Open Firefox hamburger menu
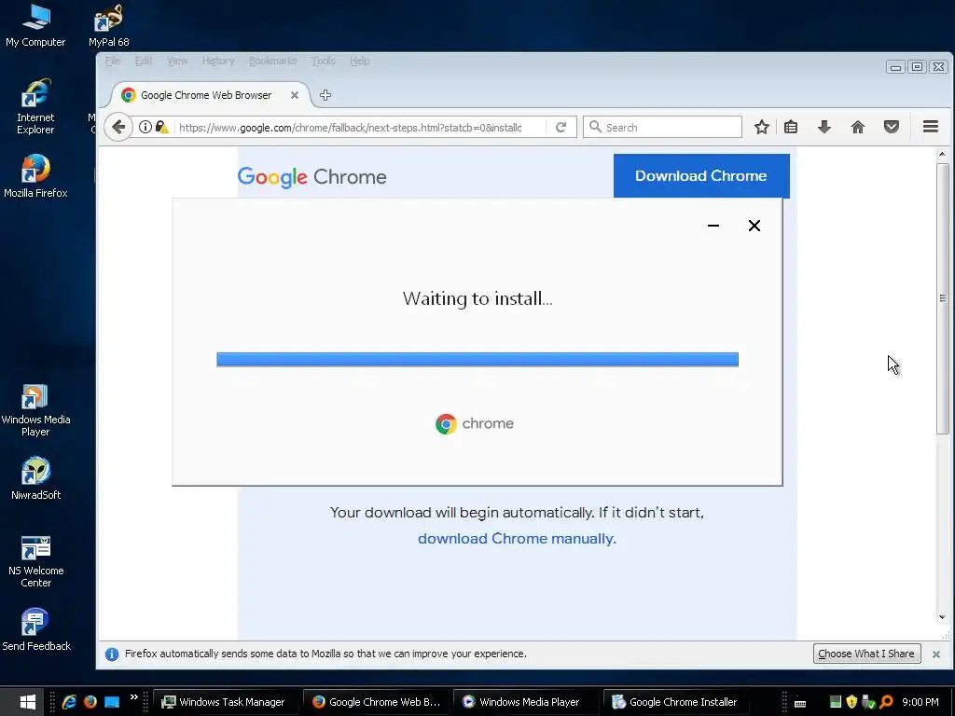 point(930,127)
